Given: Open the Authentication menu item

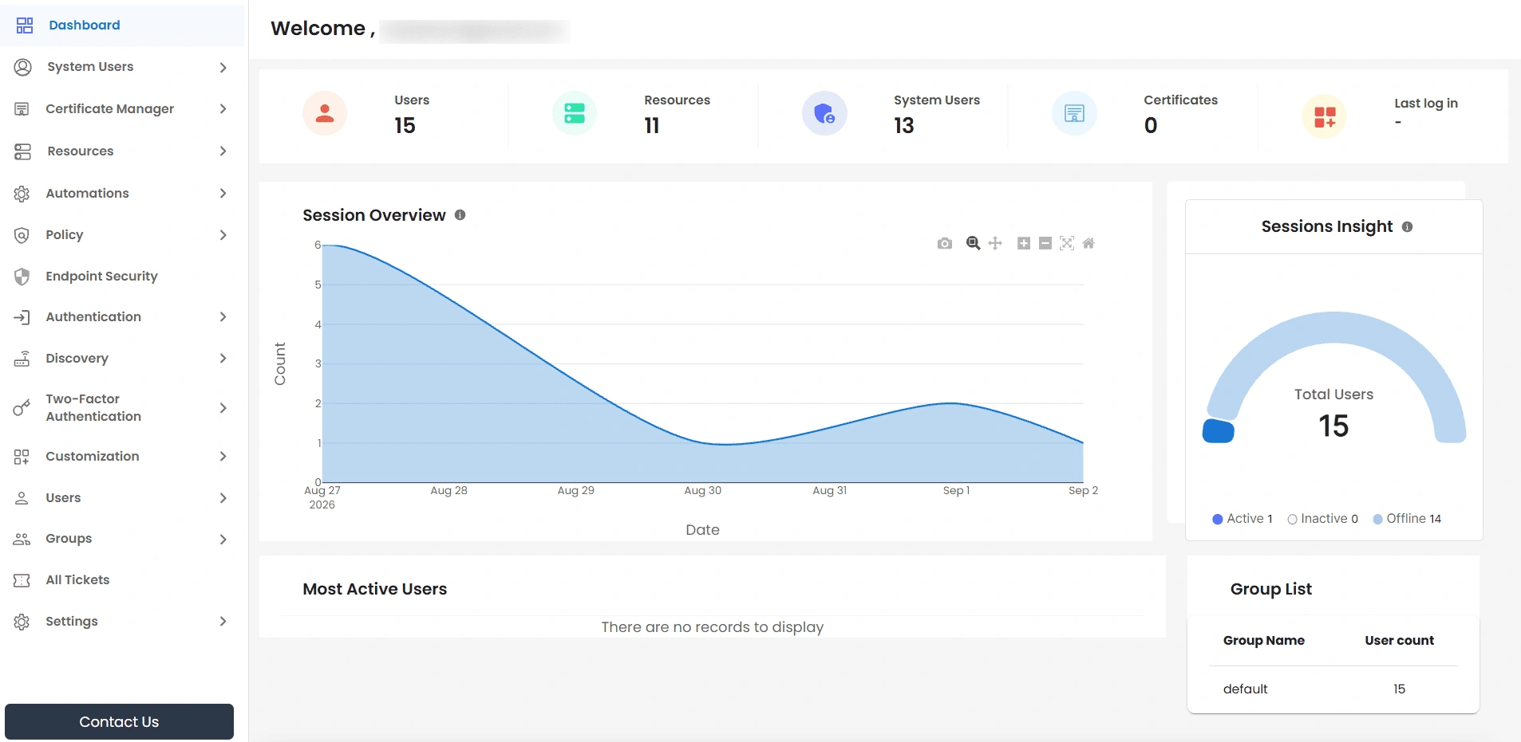Looking at the screenshot, I should point(122,317).
